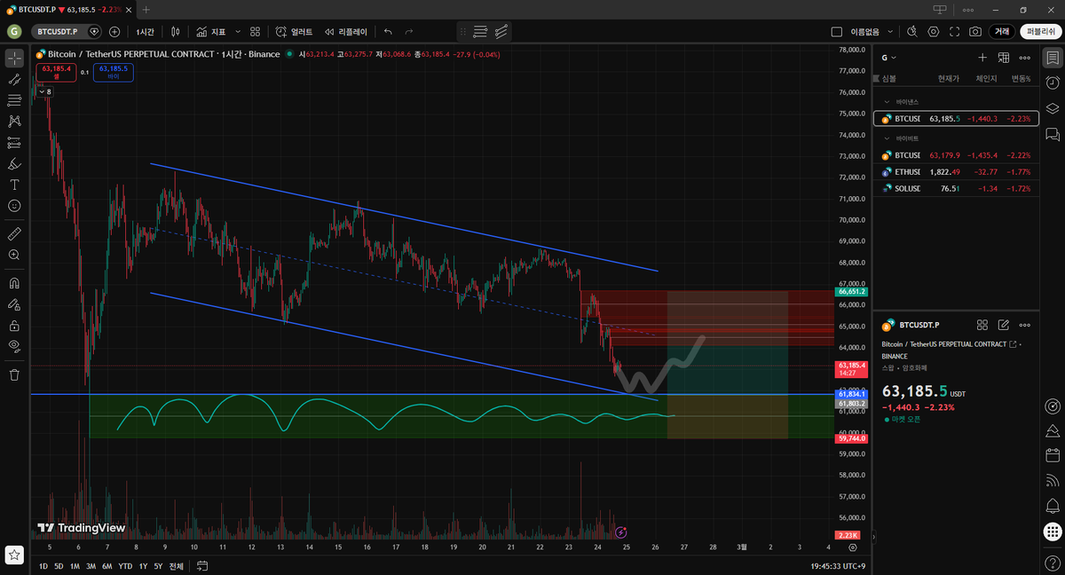Screen dimensions: 1065x575
Task: Click the undo arrow
Action: [388, 31]
